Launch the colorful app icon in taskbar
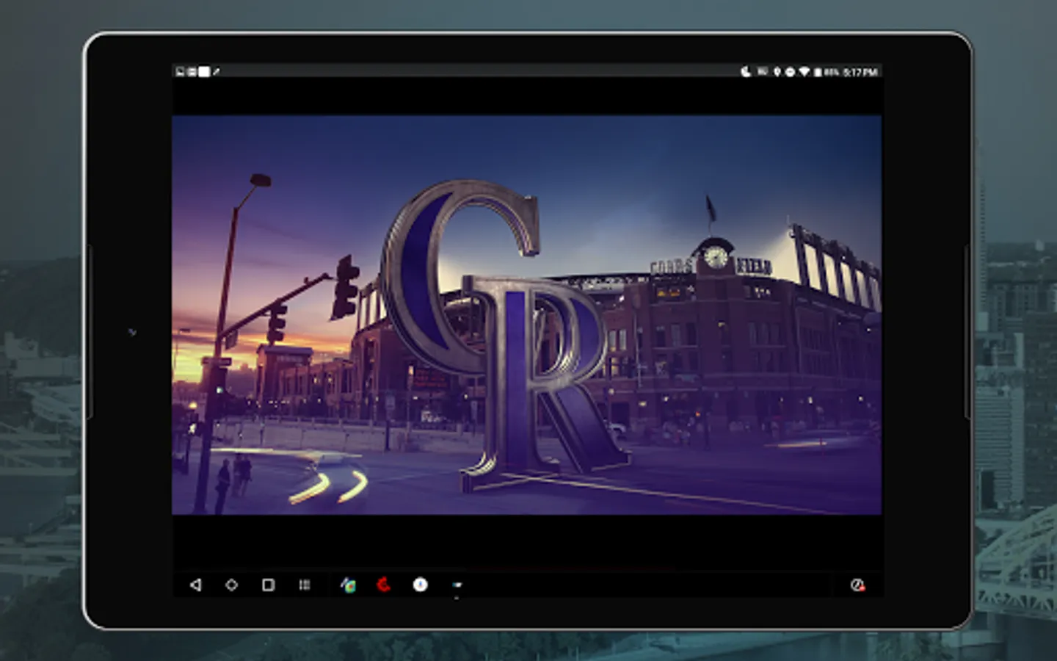 point(348,585)
